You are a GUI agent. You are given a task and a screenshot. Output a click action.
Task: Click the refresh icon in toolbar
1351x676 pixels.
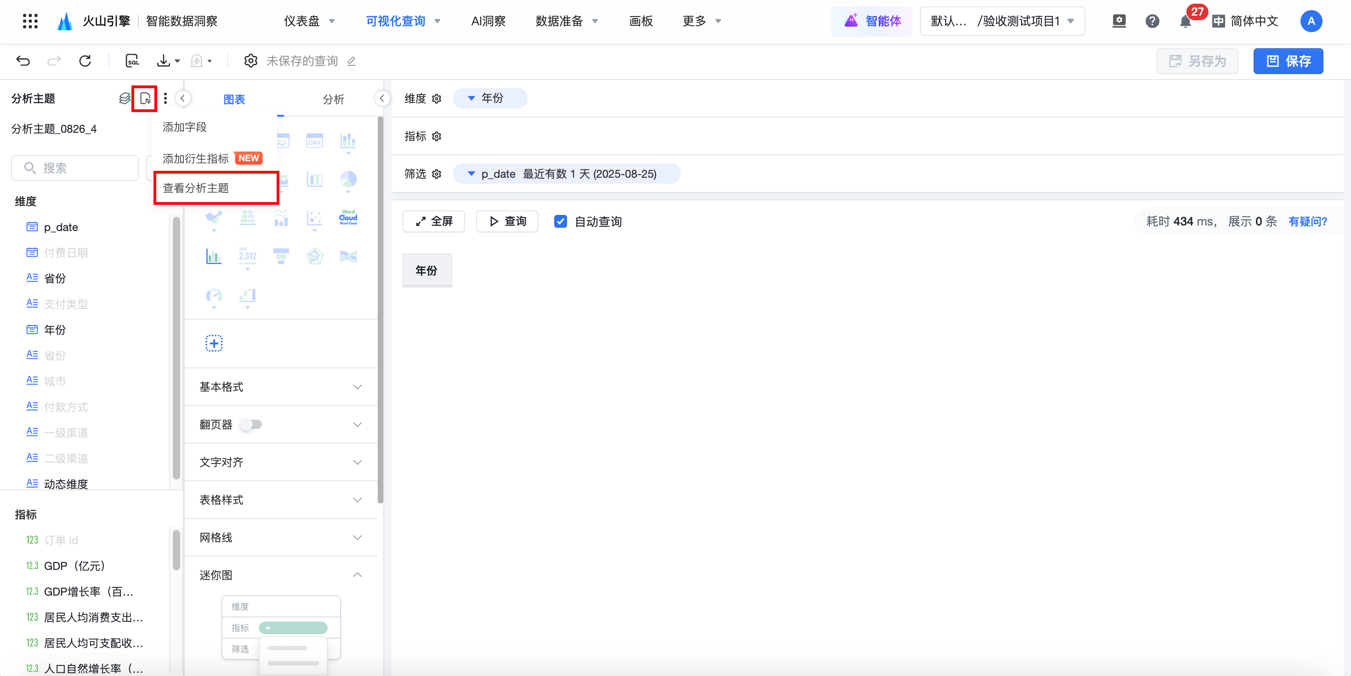click(85, 61)
